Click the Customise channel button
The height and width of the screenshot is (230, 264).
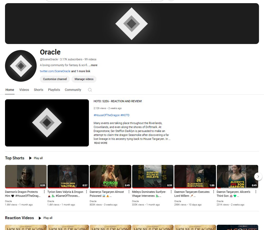pos(55,79)
